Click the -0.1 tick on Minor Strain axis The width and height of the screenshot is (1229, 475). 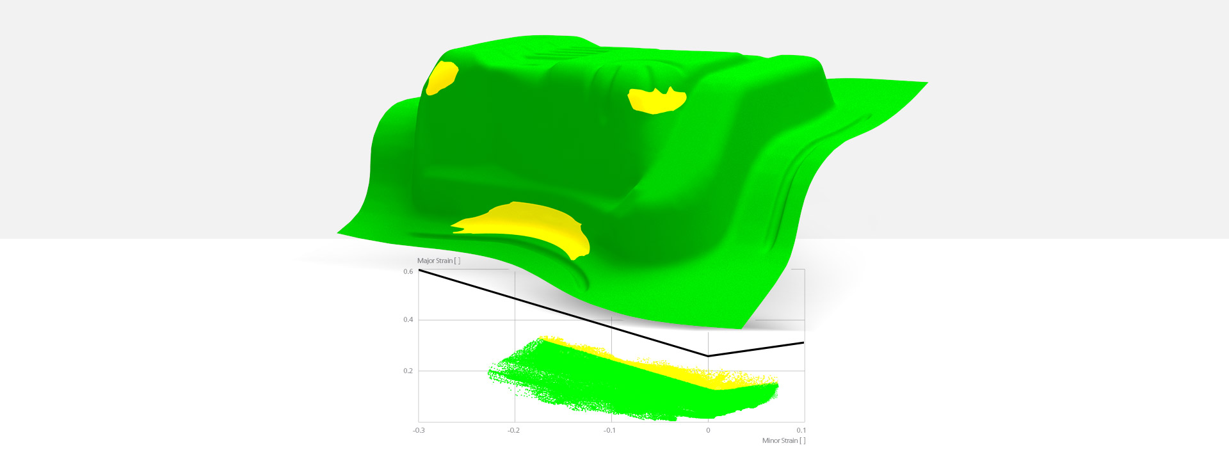click(609, 430)
